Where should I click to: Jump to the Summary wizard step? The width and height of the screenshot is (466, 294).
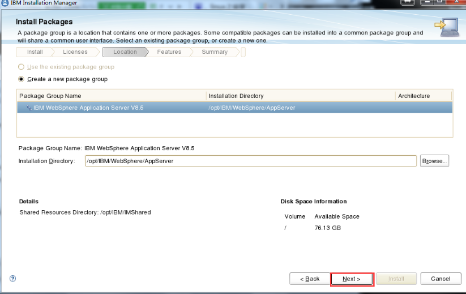[215, 52]
